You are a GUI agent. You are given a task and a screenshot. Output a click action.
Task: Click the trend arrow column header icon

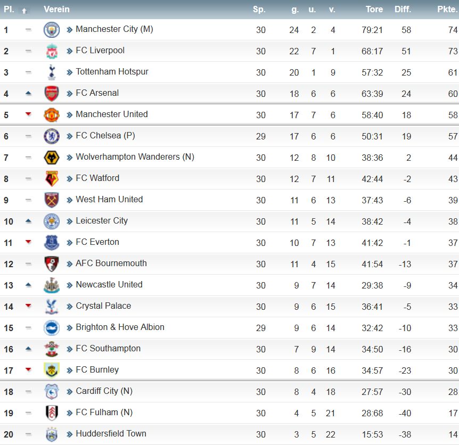point(24,10)
